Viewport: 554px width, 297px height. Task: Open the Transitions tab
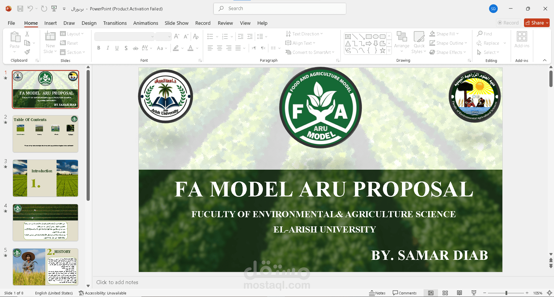(x=115, y=23)
